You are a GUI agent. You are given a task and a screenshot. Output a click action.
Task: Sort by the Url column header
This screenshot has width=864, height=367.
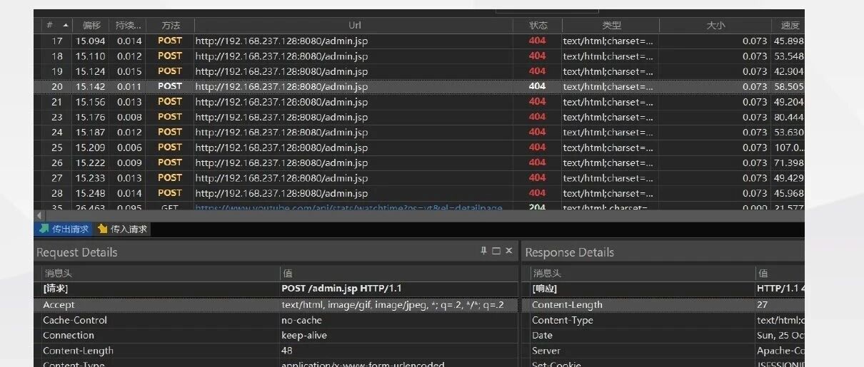click(x=353, y=25)
